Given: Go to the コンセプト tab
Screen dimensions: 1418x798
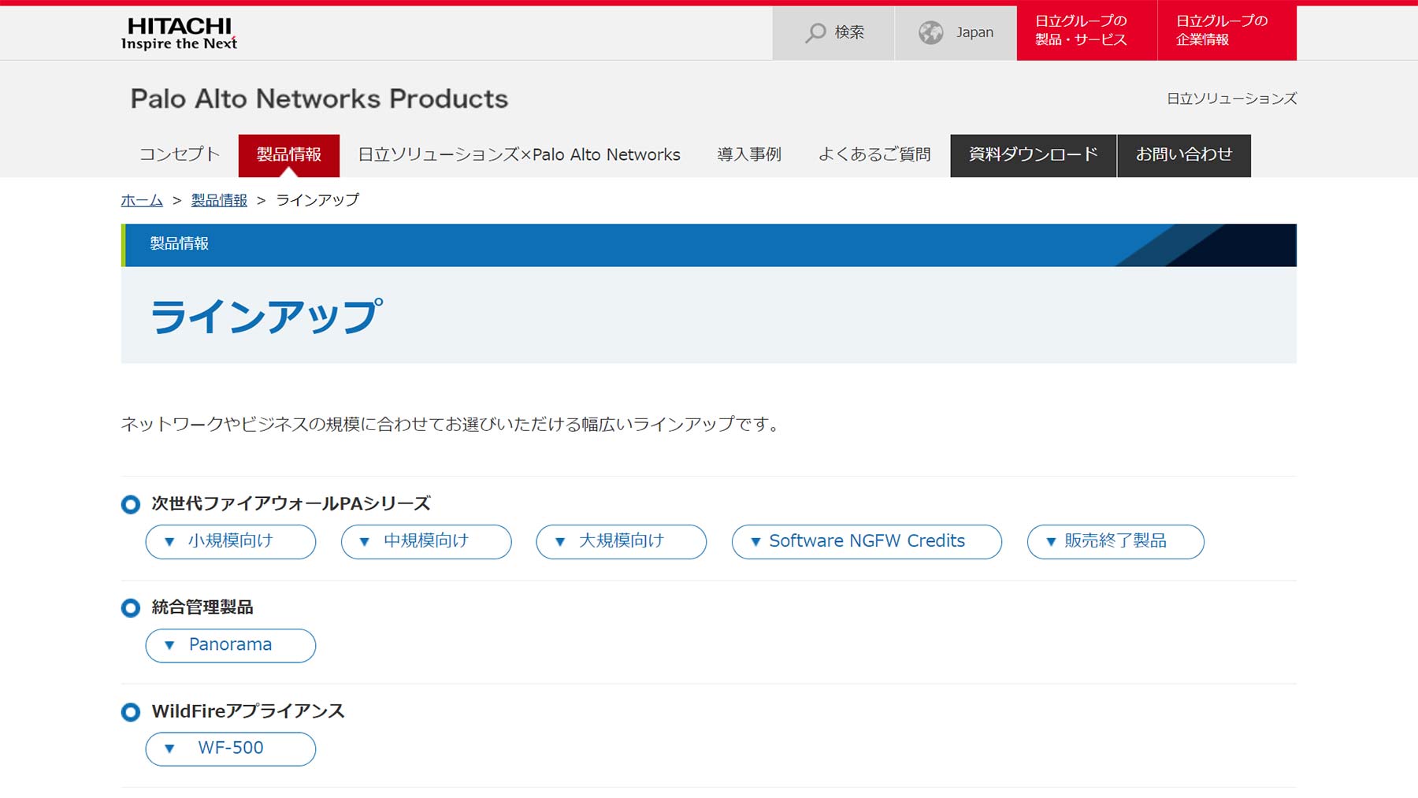Looking at the screenshot, I should click(180, 154).
